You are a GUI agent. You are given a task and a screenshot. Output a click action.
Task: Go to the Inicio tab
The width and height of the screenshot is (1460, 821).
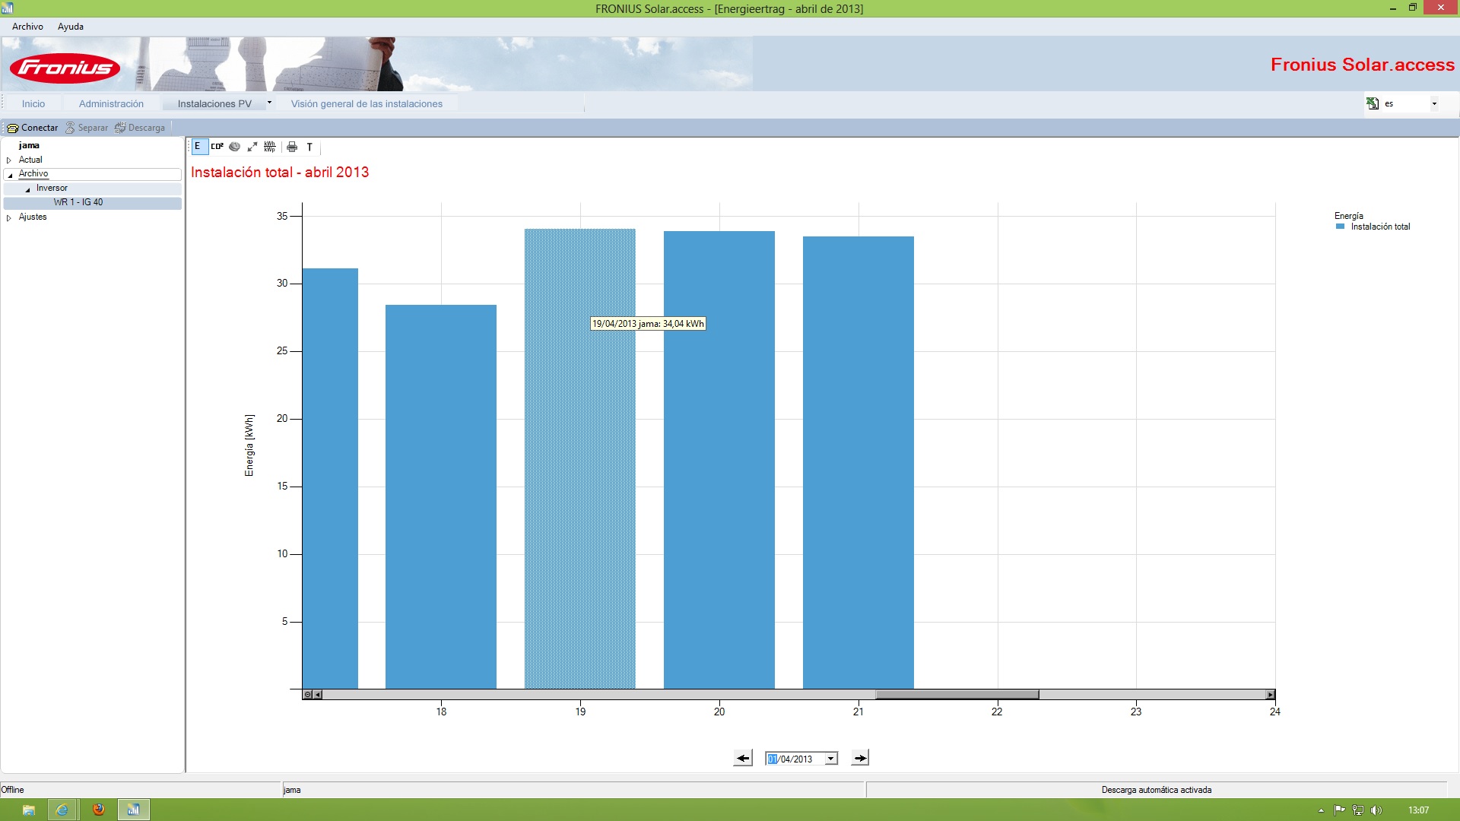[x=33, y=104]
